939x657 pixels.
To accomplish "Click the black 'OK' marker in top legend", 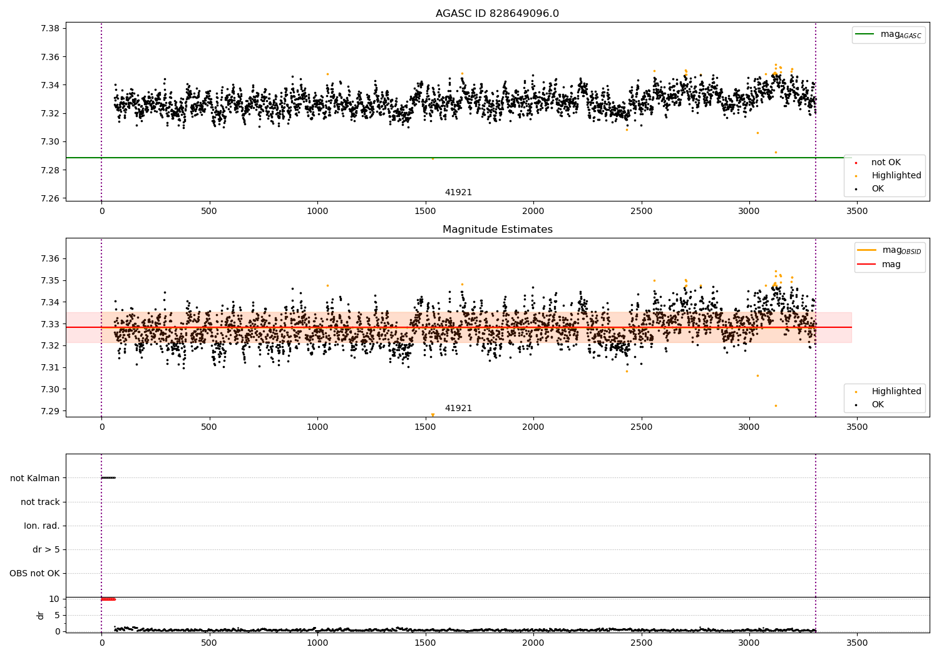I will (856, 189).
